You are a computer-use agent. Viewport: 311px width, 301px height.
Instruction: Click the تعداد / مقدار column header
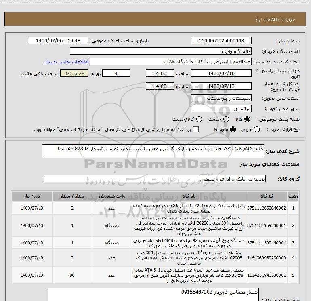tap(72, 196)
